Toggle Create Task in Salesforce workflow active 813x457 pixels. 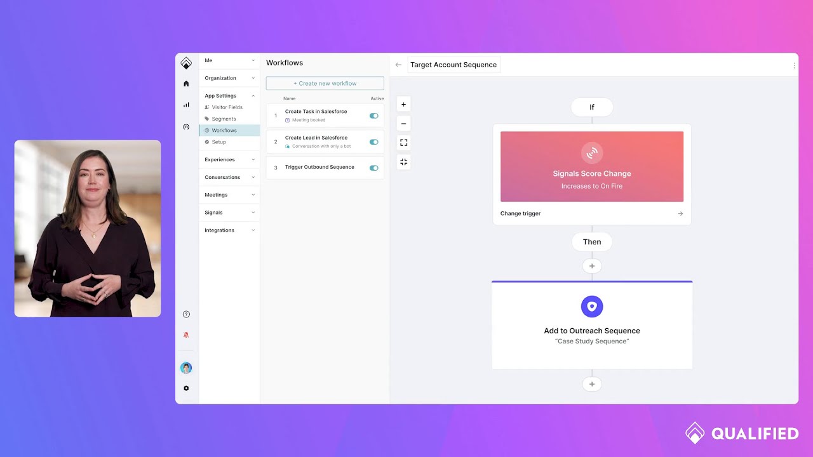tap(374, 116)
